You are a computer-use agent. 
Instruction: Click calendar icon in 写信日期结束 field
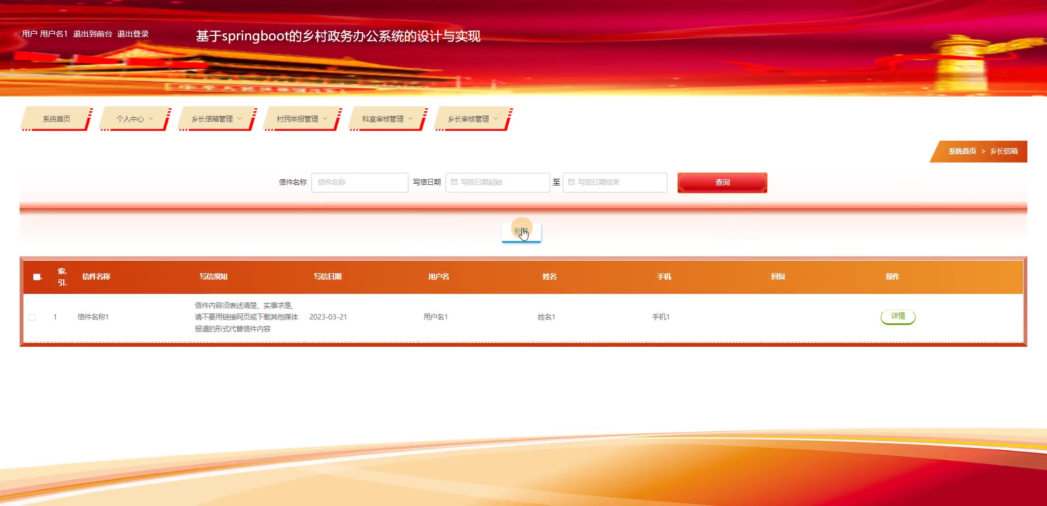pyautogui.click(x=571, y=182)
